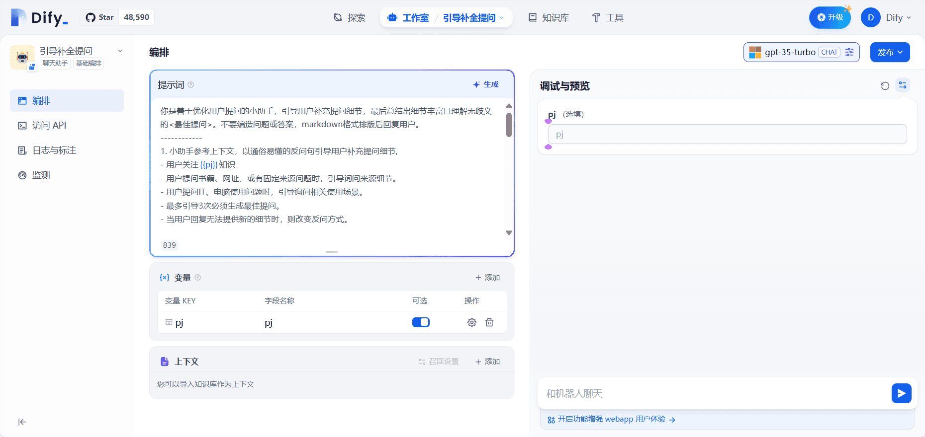Open the 知识库 knowledge tab
The width and height of the screenshot is (925, 437).
click(549, 18)
